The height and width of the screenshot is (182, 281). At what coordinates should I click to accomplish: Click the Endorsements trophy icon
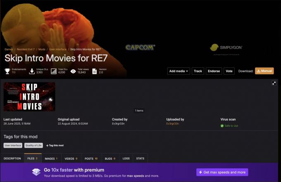(7, 71)
